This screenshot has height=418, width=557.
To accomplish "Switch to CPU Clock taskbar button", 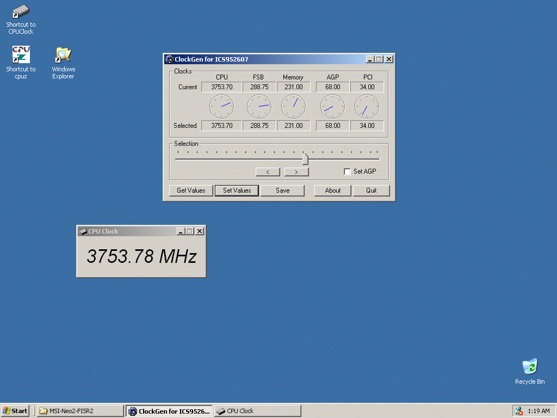I will coord(257,411).
